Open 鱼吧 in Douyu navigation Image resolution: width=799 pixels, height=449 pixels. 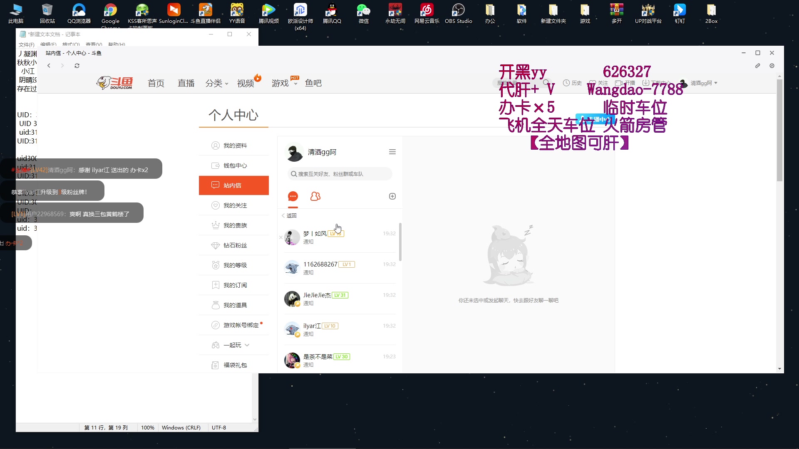[x=313, y=83]
